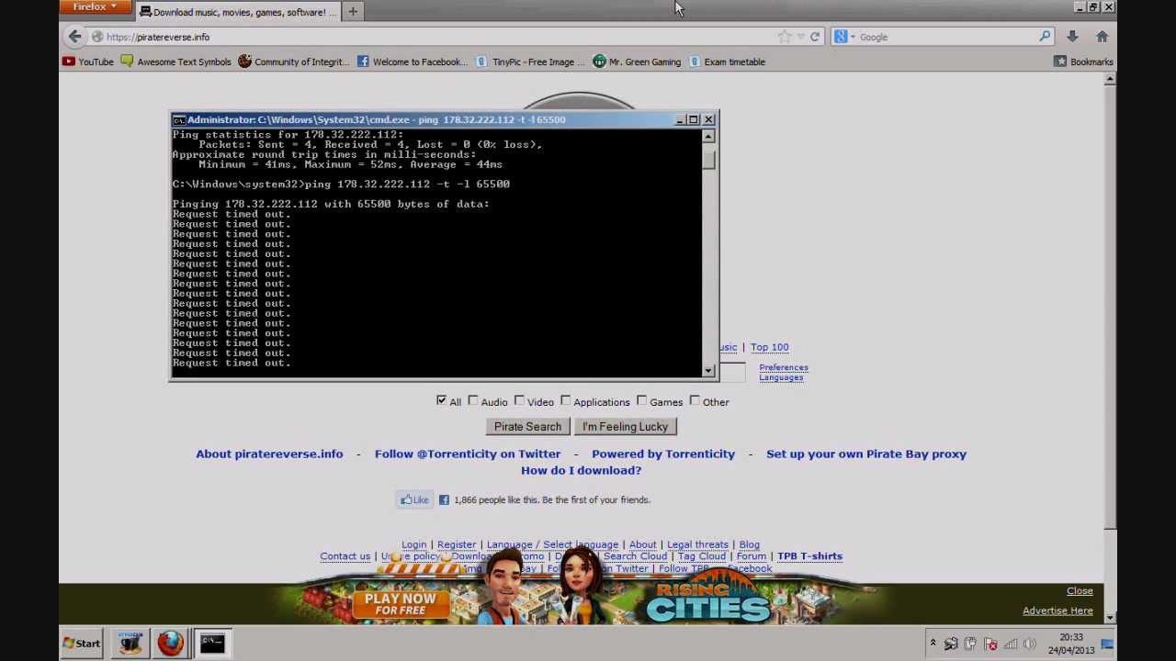The width and height of the screenshot is (1176, 661).
Task: Open Set up your own Pirate Bay proxy
Action: tap(866, 454)
